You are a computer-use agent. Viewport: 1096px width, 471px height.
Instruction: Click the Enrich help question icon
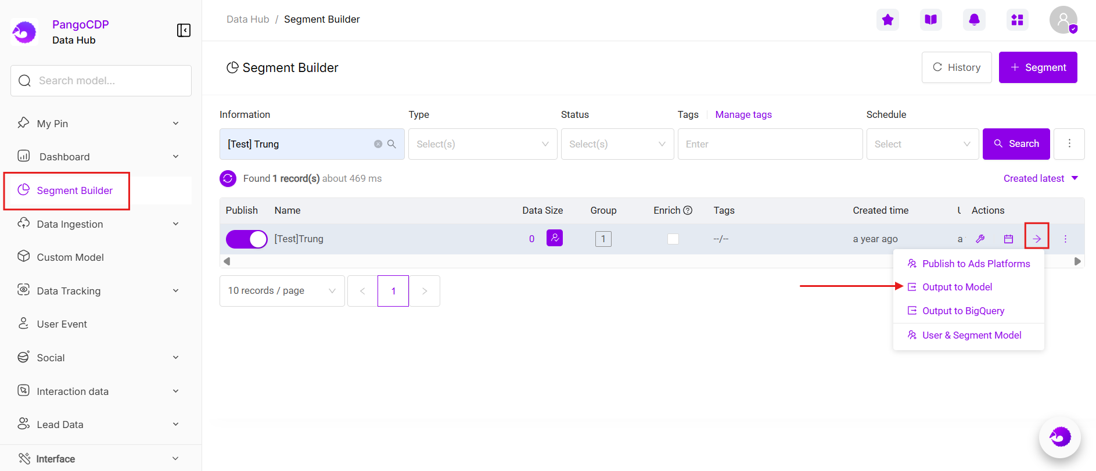pyautogui.click(x=688, y=210)
